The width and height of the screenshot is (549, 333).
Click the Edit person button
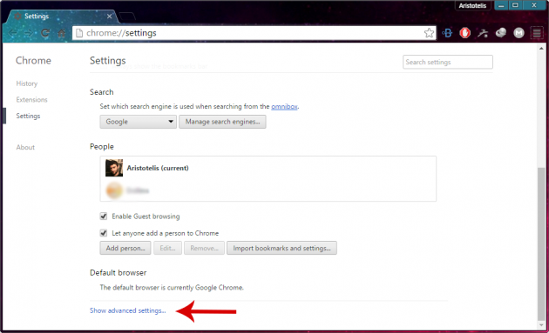click(167, 248)
